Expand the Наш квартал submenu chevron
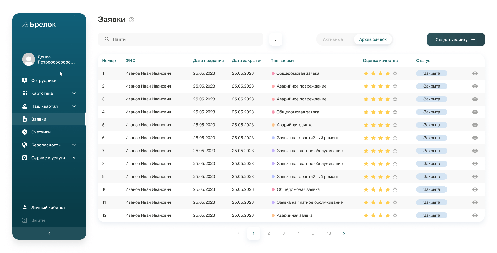Screen dimensions: 497x253 pos(74,106)
